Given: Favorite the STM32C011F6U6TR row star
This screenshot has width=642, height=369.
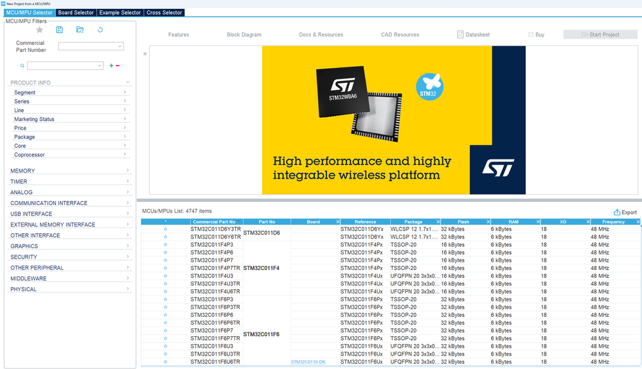Looking at the screenshot, I should (x=165, y=362).
